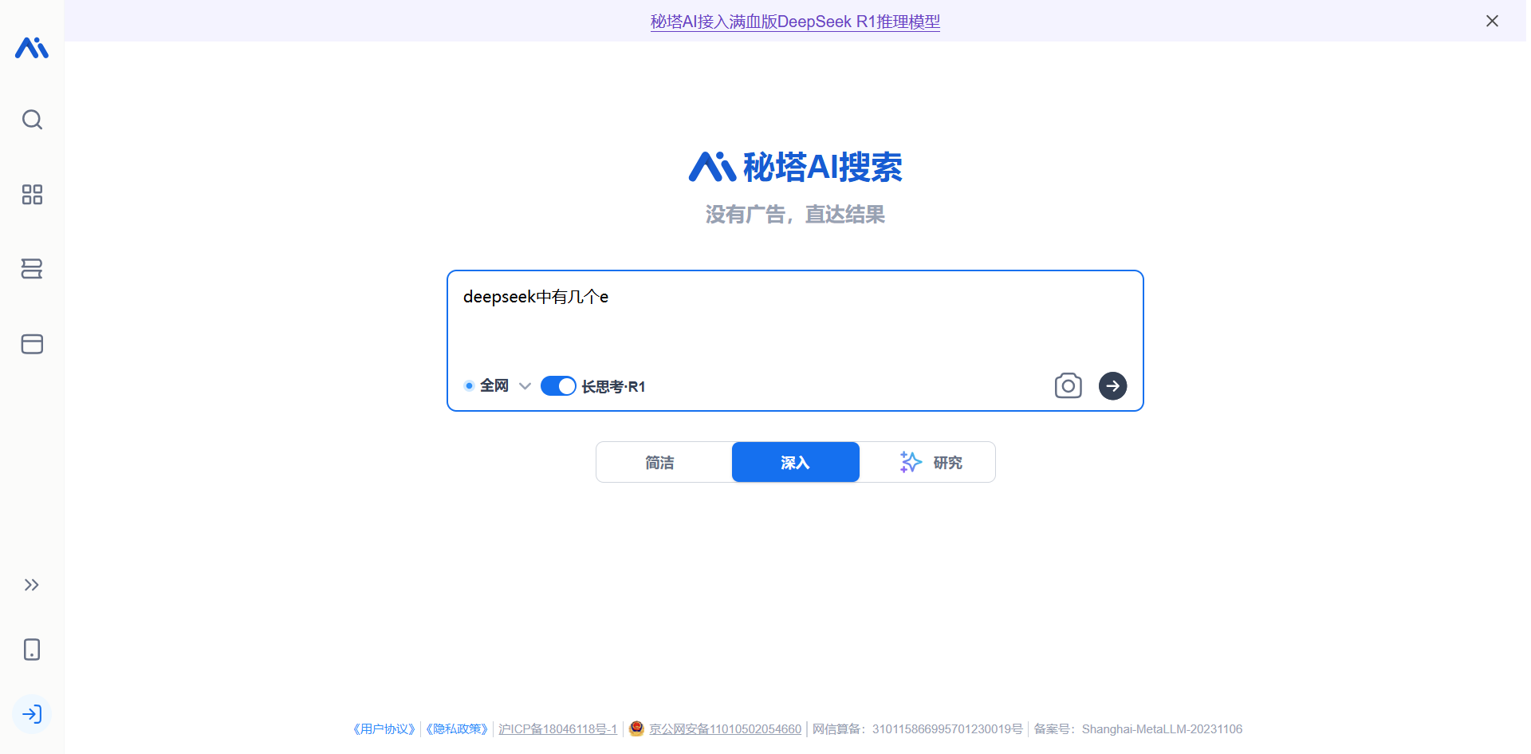Screen dimensions: 1531x754
Task: Open the mobile phone app icon
Action: coord(32,649)
